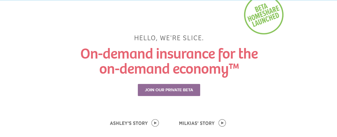
Task: Play Milkias' story video
Action: click(x=222, y=123)
